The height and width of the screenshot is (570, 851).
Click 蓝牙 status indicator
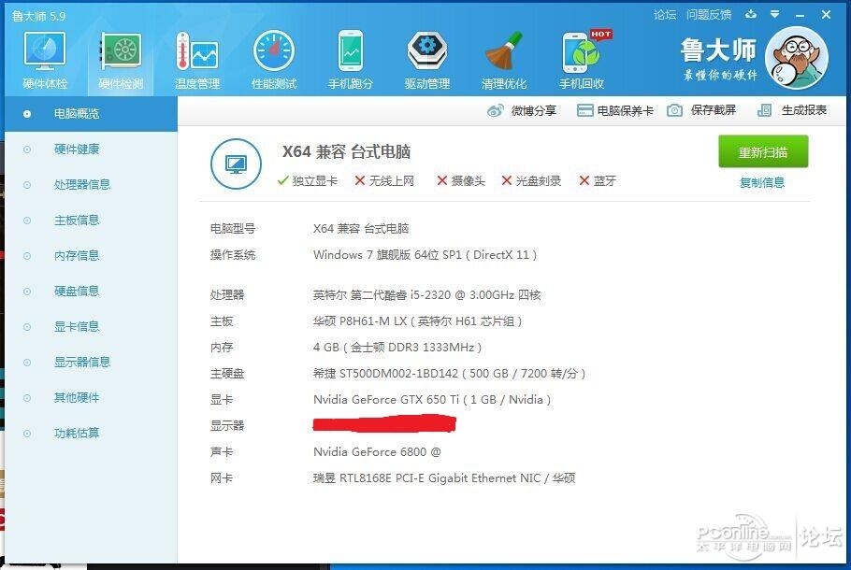[598, 180]
